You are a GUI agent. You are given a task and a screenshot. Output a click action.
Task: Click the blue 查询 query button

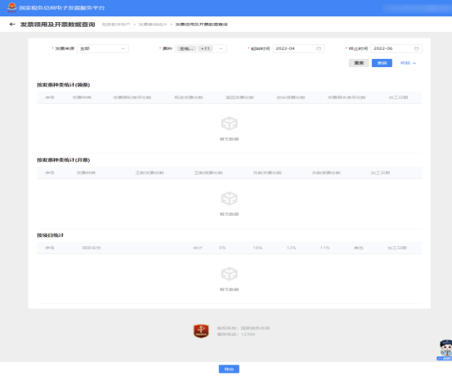(x=382, y=63)
